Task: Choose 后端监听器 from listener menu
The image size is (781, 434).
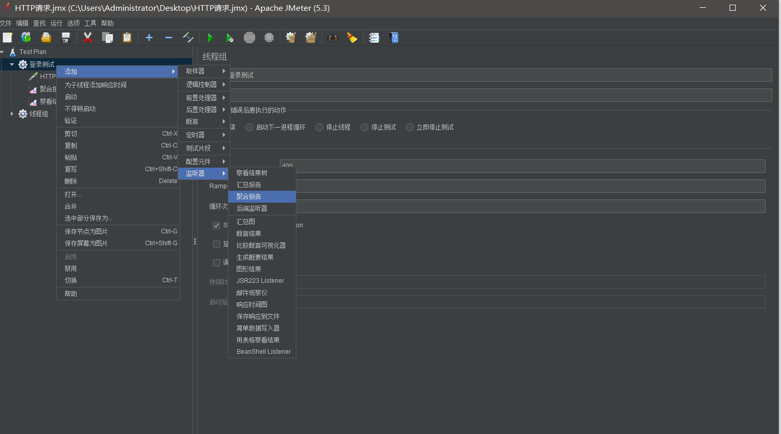Action: [262, 208]
